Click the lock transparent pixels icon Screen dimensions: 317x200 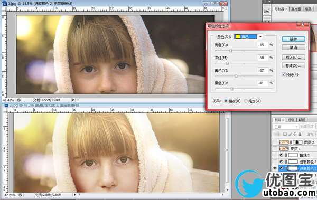click(x=285, y=134)
